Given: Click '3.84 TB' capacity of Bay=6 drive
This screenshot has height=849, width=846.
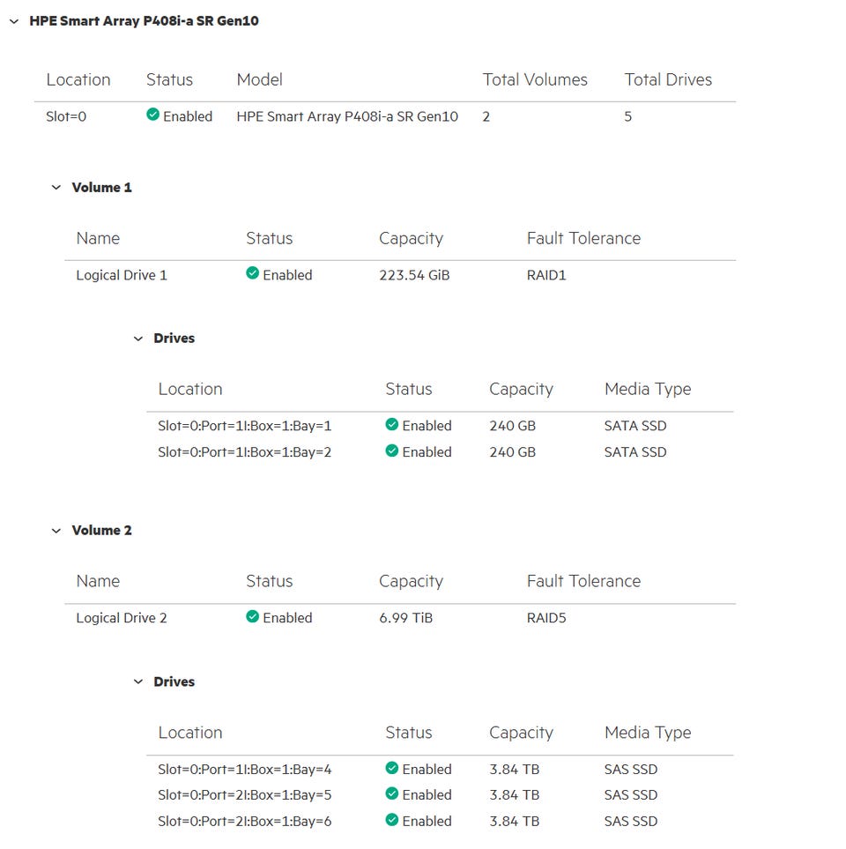Looking at the screenshot, I should pos(515,822).
